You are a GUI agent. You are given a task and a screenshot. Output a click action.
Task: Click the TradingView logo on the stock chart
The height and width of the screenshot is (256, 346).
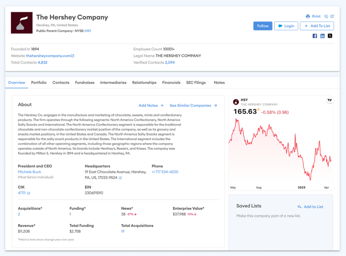(x=329, y=100)
